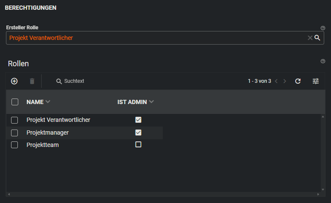The width and height of the screenshot is (331, 203).
Task: Click the add role plus icon
Action: click(x=14, y=81)
